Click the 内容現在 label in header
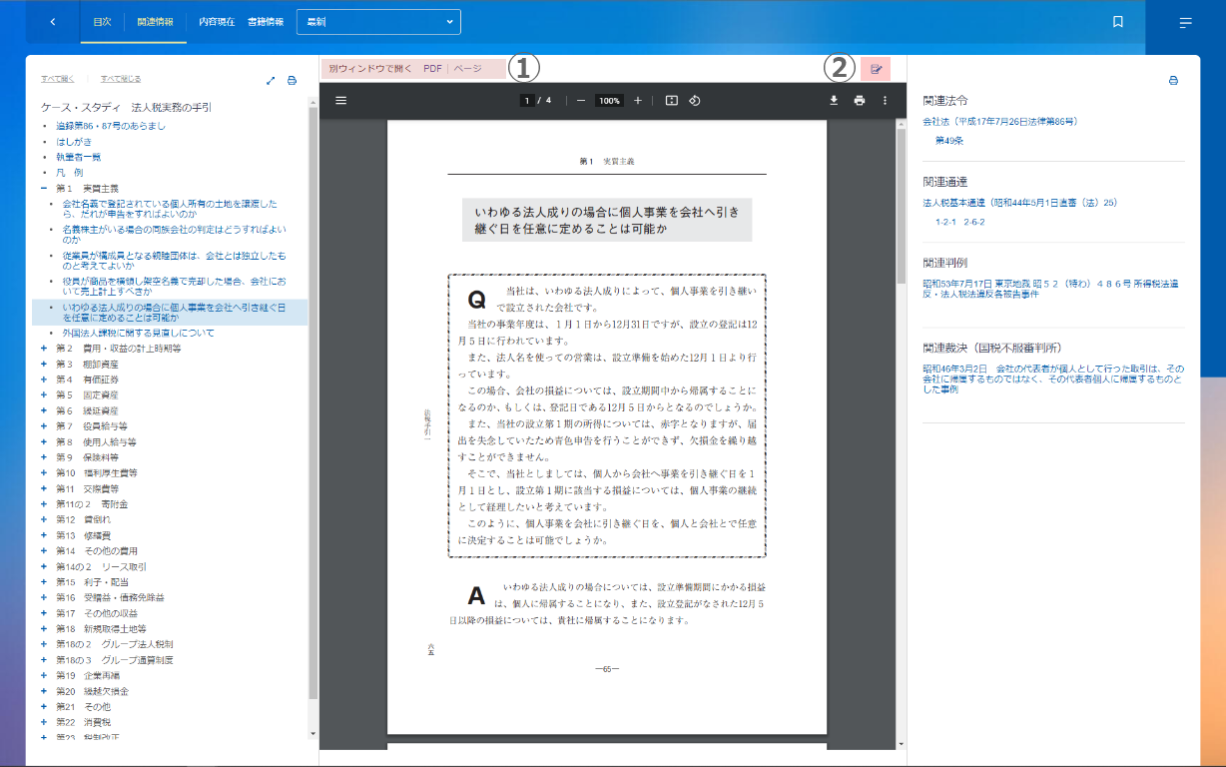Screen dimensions: 1226x767 coord(217,21)
